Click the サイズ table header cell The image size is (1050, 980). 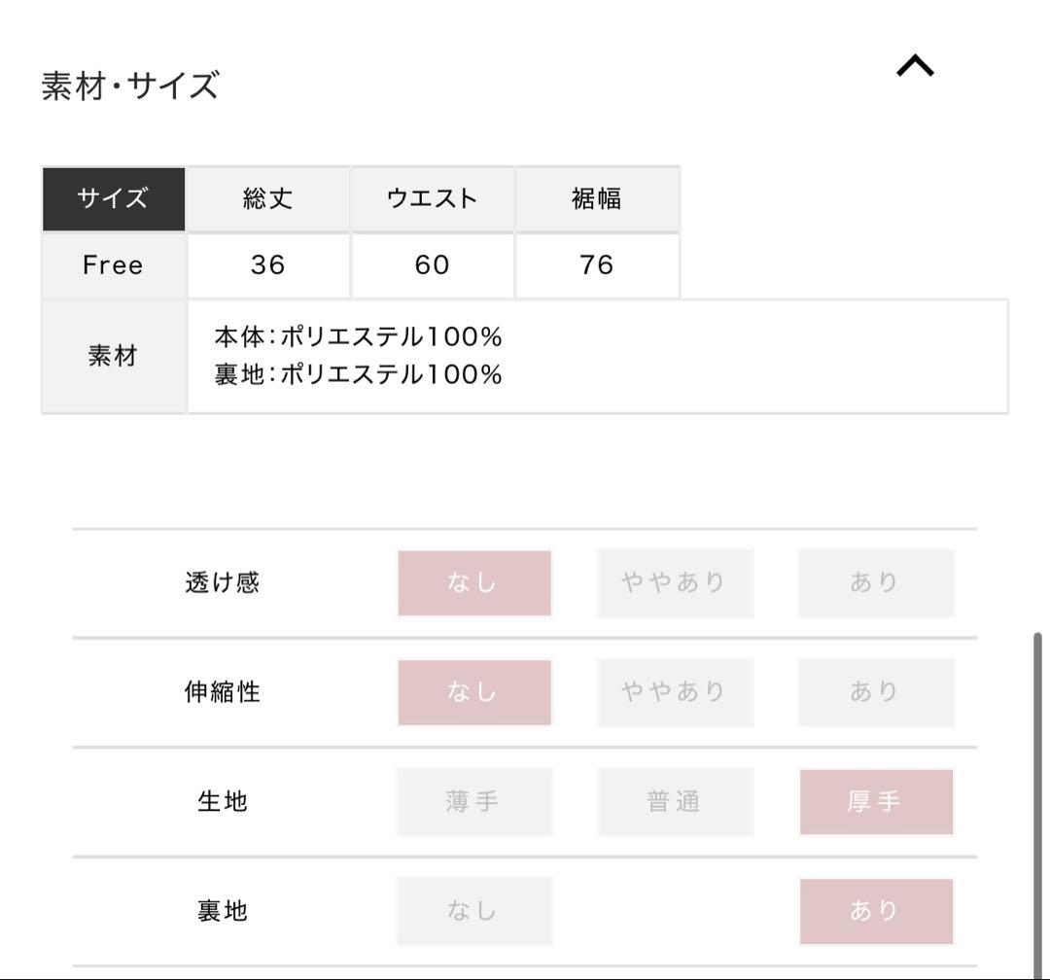tap(113, 198)
